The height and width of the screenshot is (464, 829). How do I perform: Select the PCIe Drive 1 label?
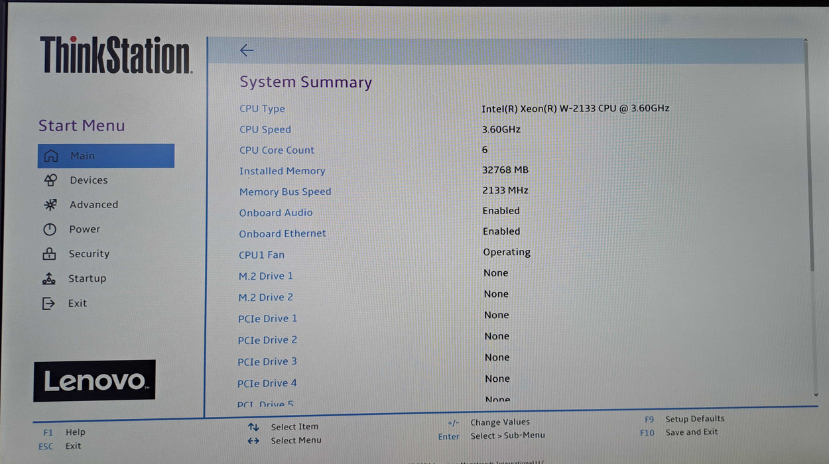pos(268,319)
